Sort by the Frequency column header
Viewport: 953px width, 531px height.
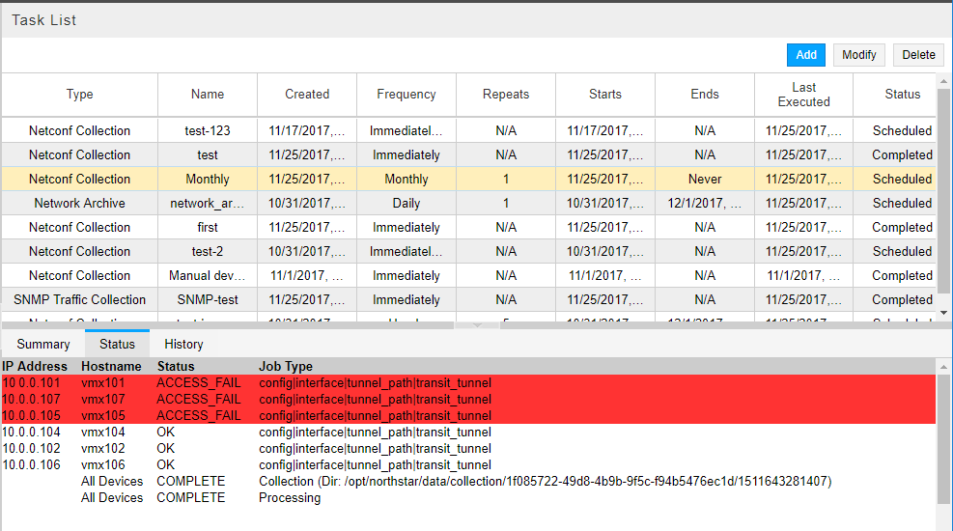click(x=406, y=95)
